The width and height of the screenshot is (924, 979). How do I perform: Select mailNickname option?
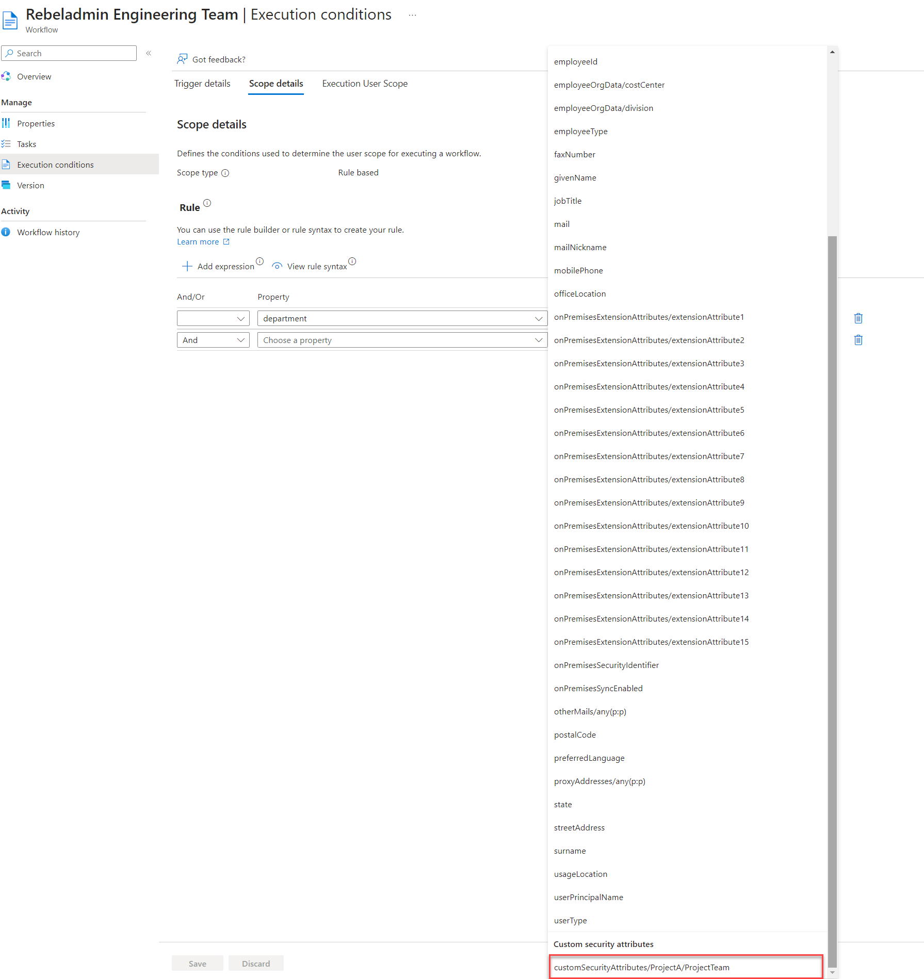tap(687, 247)
